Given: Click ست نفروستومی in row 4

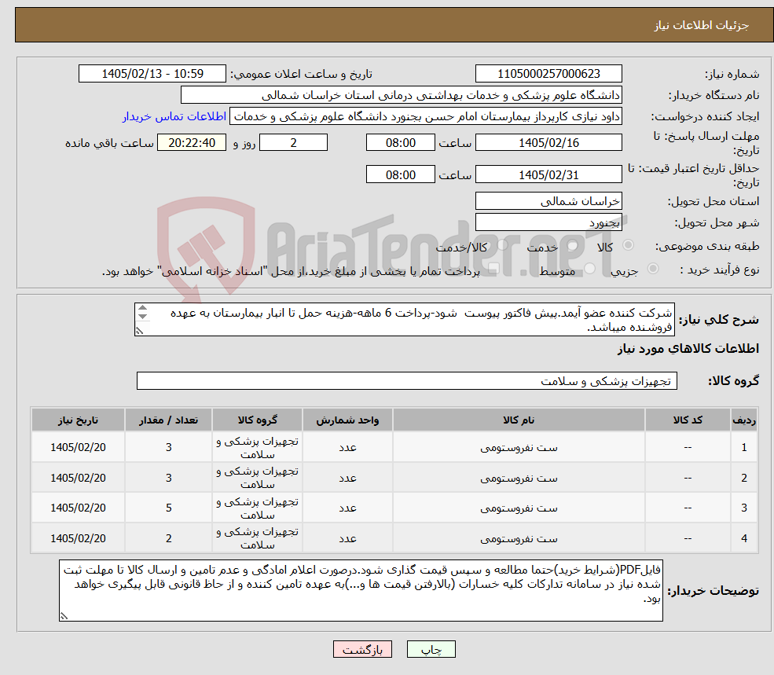Looking at the screenshot, I should click(x=519, y=539).
